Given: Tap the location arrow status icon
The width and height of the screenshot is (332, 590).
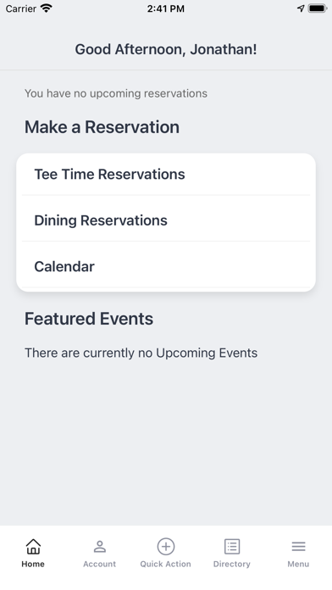Looking at the screenshot, I should click(x=301, y=8).
